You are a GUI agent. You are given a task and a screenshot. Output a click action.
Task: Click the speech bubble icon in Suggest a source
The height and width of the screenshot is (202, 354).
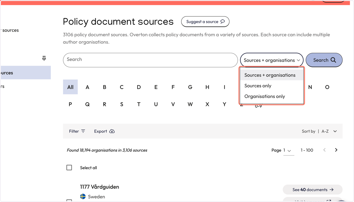click(223, 22)
